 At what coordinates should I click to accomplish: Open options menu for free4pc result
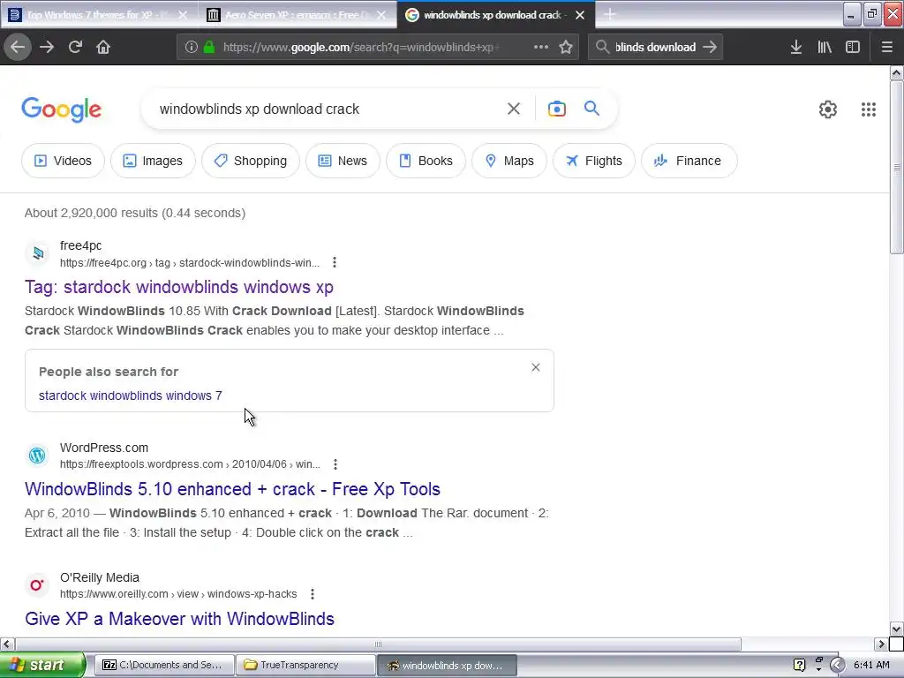click(335, 262)
